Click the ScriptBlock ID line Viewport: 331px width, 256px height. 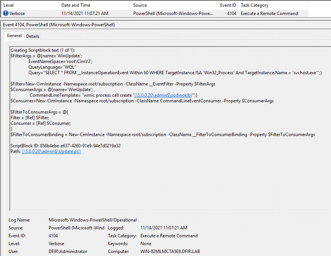coord(66,146)
